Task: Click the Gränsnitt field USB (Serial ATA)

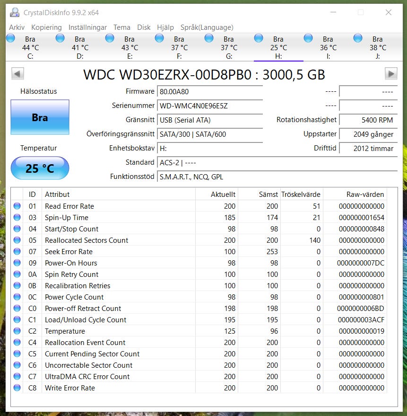Action: tap(210, 120)
